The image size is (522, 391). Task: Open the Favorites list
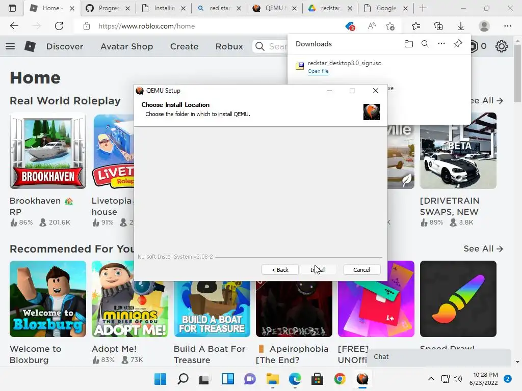click(416, 26)
